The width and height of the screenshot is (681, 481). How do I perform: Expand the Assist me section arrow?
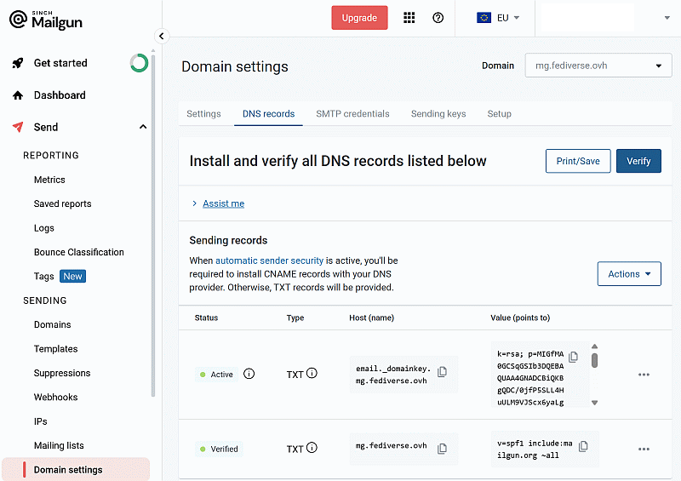(195, 203)
